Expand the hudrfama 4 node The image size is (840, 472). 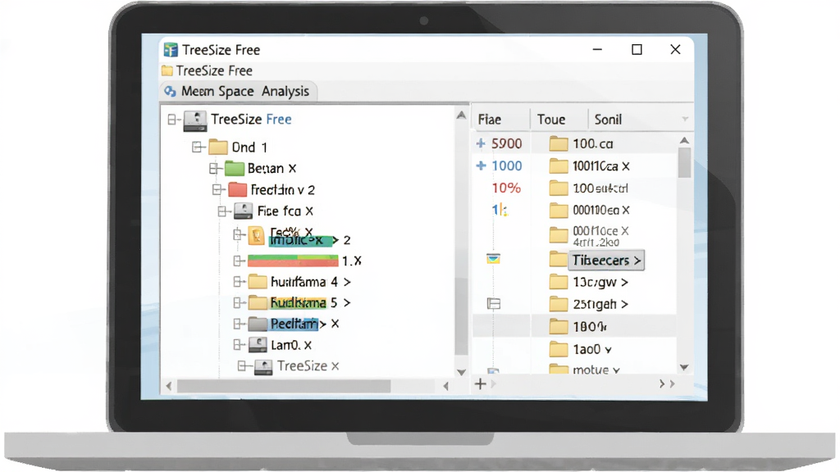pyautogui.click(x=238, y=282)
